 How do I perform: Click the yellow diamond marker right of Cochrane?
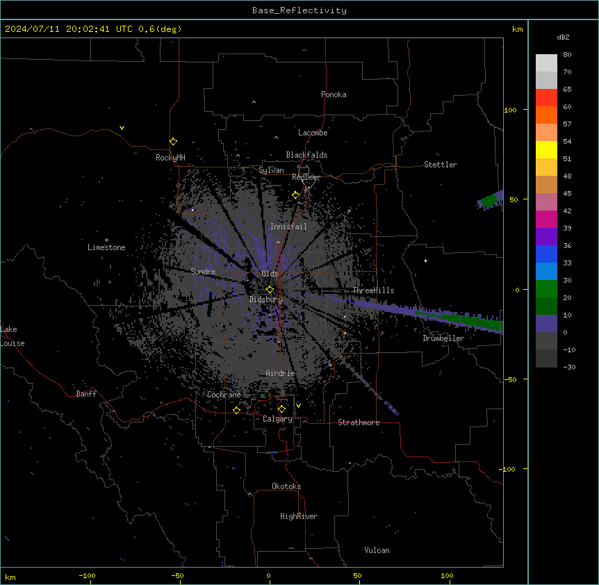click(236, 410)
